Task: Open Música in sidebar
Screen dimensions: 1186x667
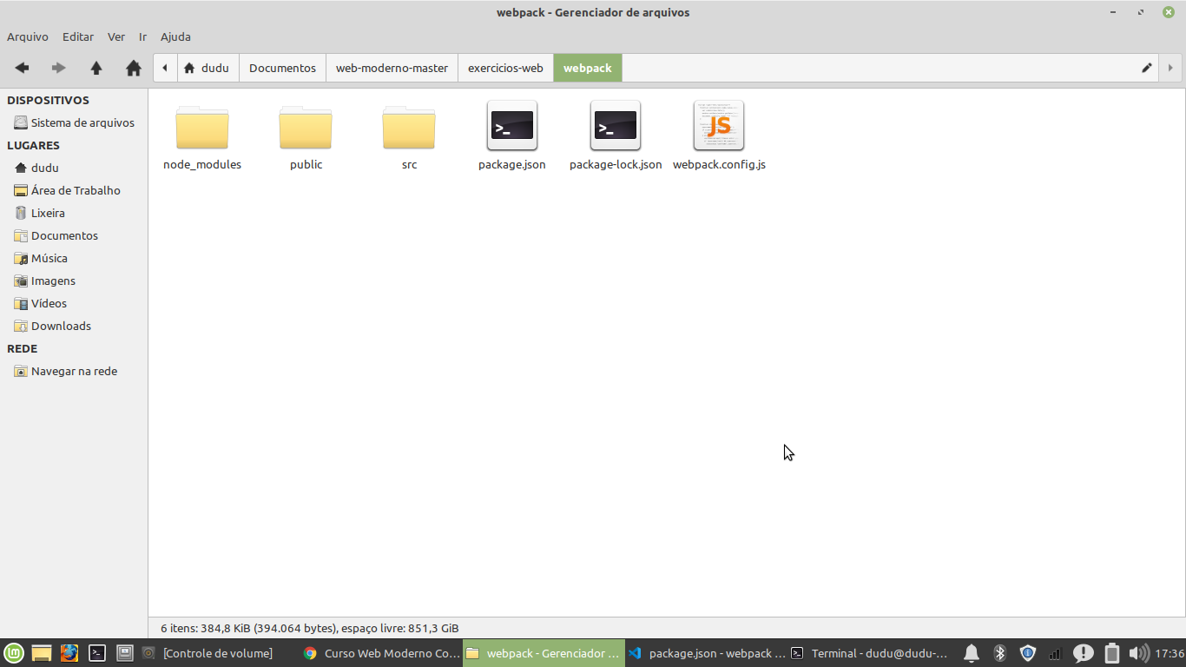Action: pyautogui.click(x=74, y=258)
